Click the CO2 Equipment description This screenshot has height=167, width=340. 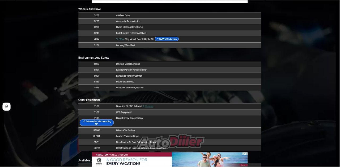tap(124, 112)
